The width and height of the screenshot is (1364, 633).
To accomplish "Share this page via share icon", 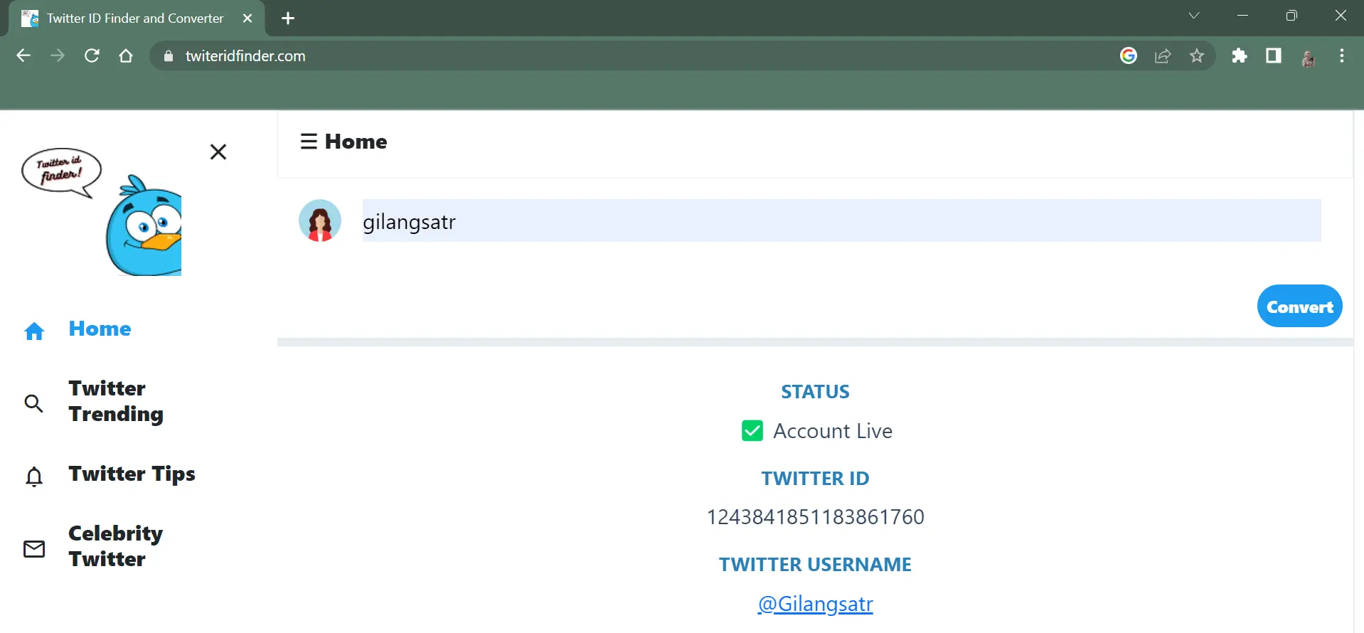I will click(x=1163, y=55).
